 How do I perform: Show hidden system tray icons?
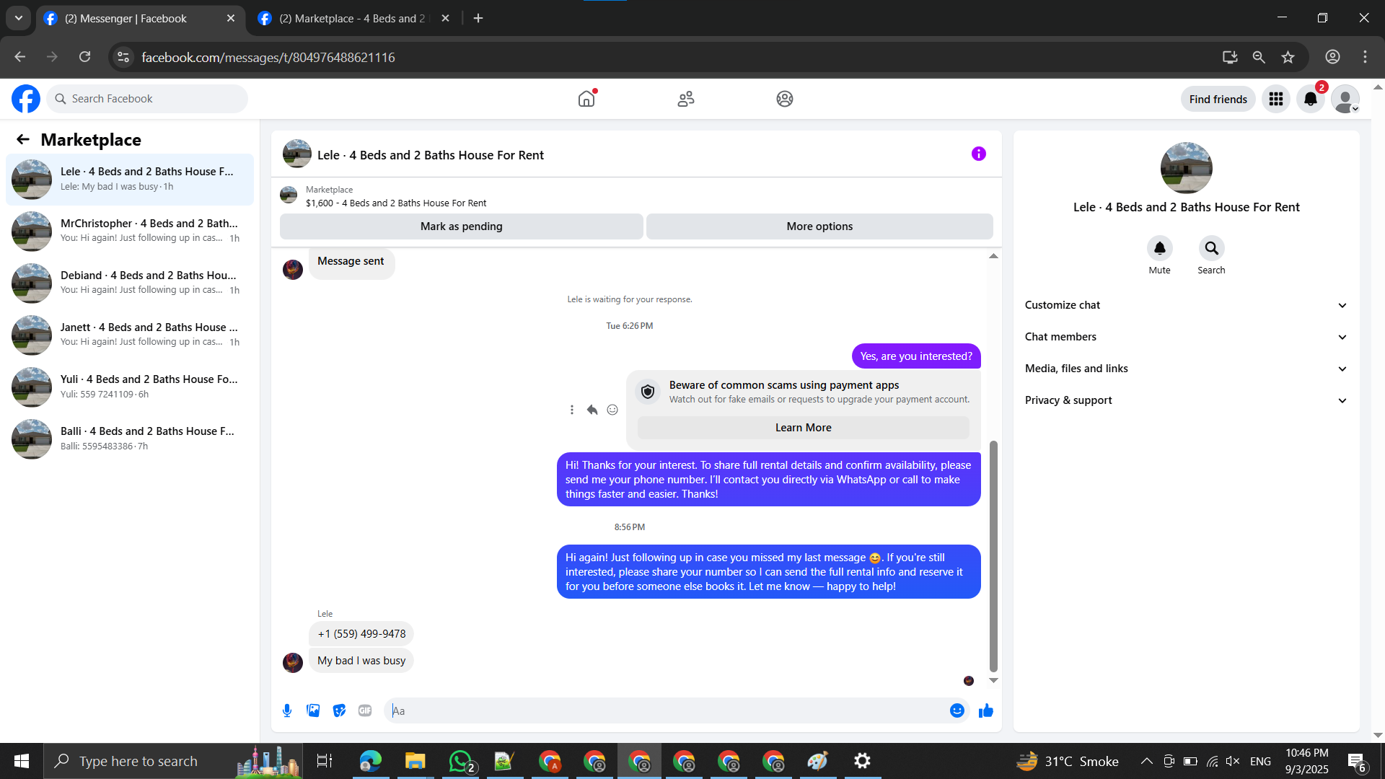coord(1146,761)
